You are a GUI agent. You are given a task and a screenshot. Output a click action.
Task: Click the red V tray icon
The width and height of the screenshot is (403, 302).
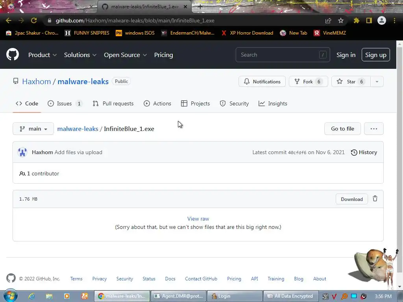click(x=334, y=296)
